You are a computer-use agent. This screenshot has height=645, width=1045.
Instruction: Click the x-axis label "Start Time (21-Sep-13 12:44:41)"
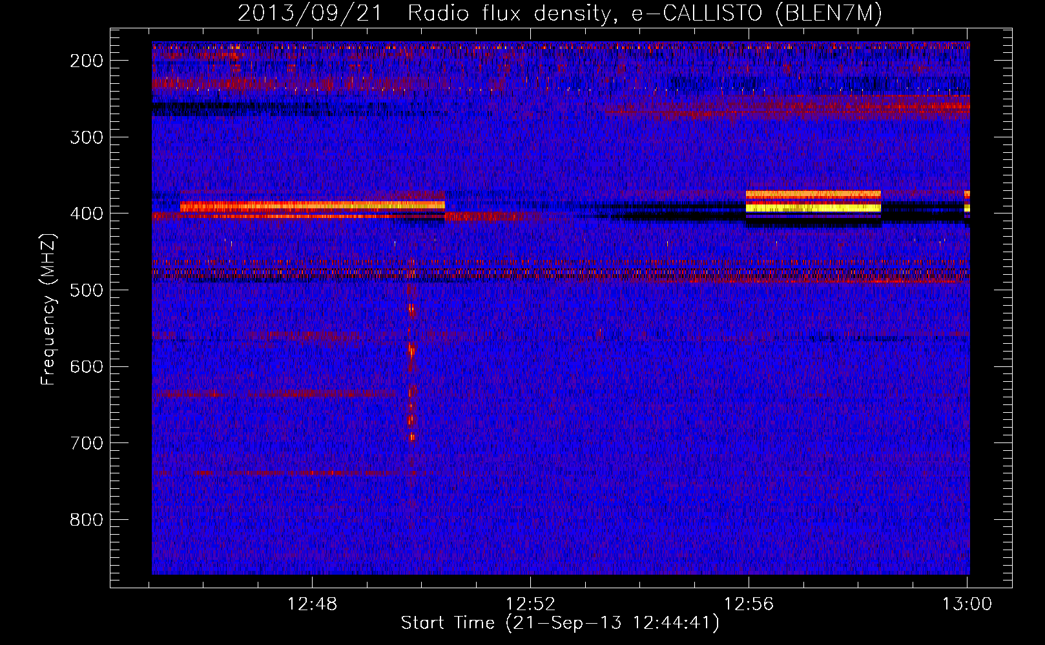click(x=559, y=623)
